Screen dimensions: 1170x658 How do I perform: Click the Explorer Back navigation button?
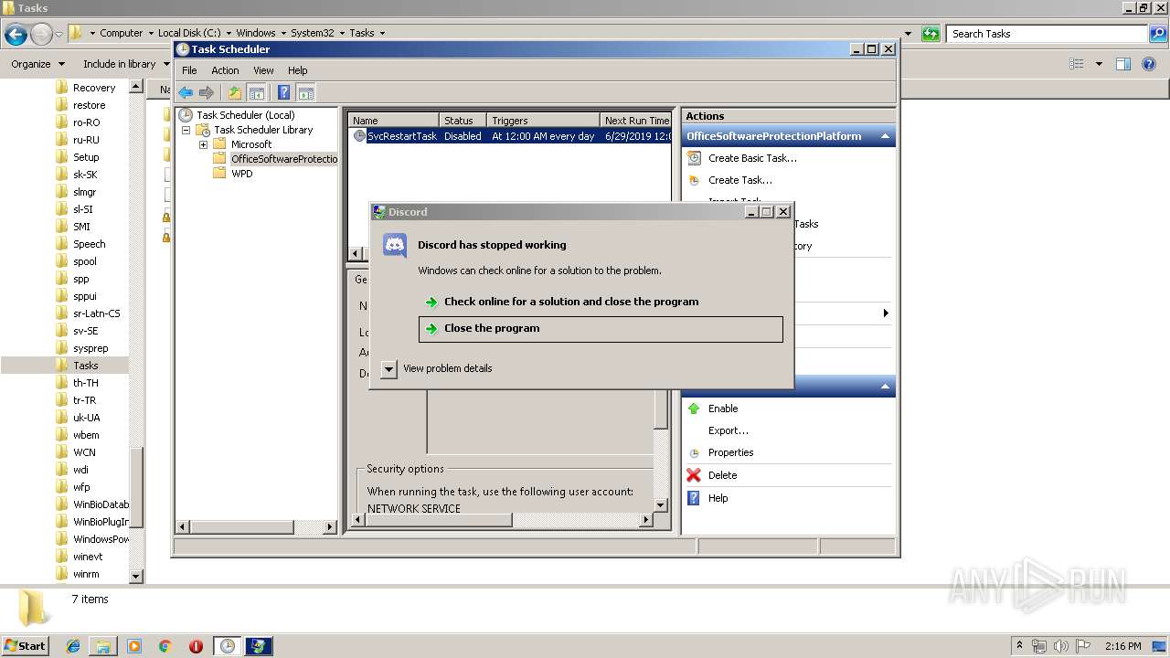[x=16, y=35]
